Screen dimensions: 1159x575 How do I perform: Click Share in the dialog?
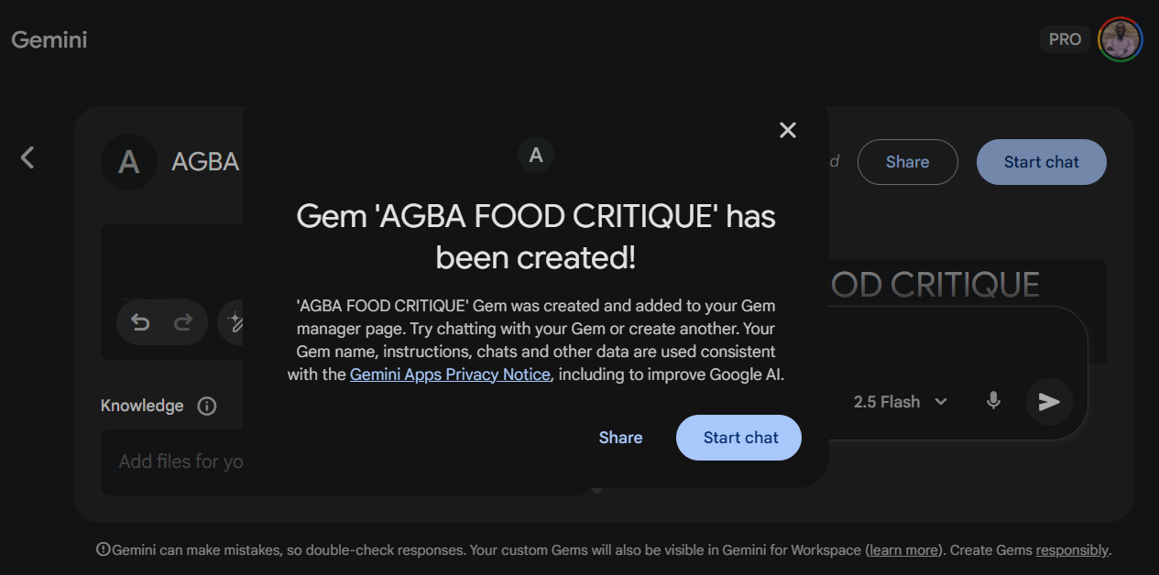tap(620, 438)
